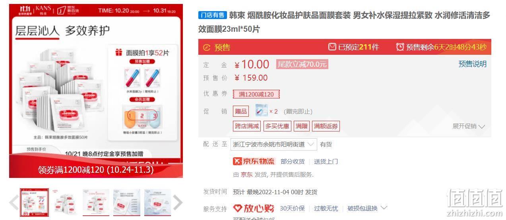Select the 跨店满减 promotion tag
This screenshot has height=220, width=506.
[247, 126]
